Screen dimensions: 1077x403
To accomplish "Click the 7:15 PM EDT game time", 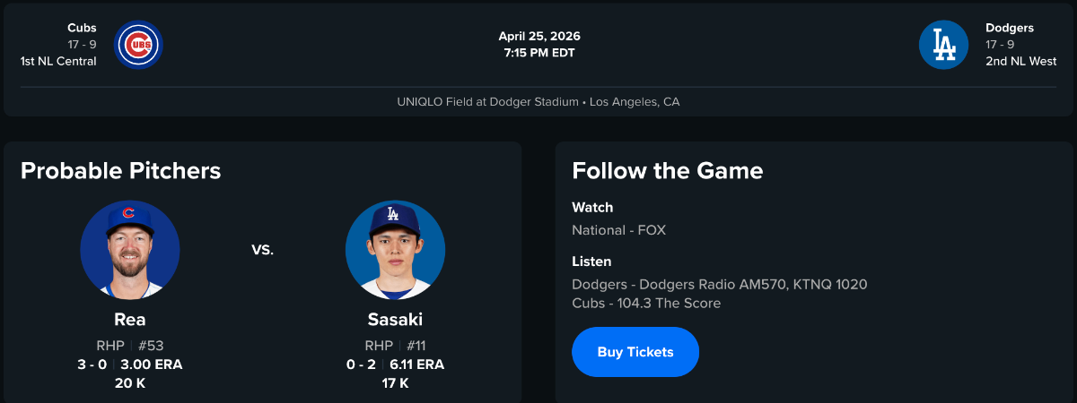I will (539, 52).
